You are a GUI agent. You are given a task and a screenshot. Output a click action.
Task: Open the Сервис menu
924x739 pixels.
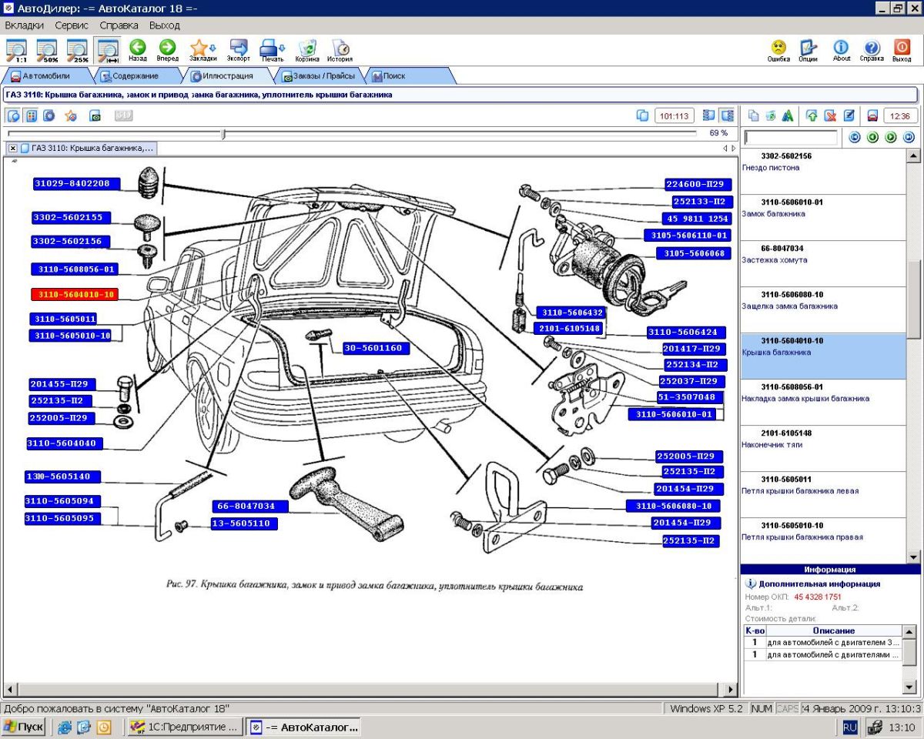[72, 25]
